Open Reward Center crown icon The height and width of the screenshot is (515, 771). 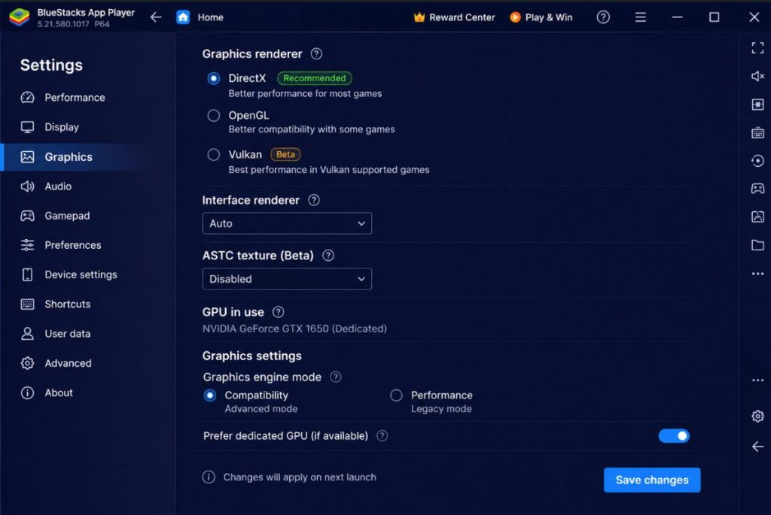[419, 17]
